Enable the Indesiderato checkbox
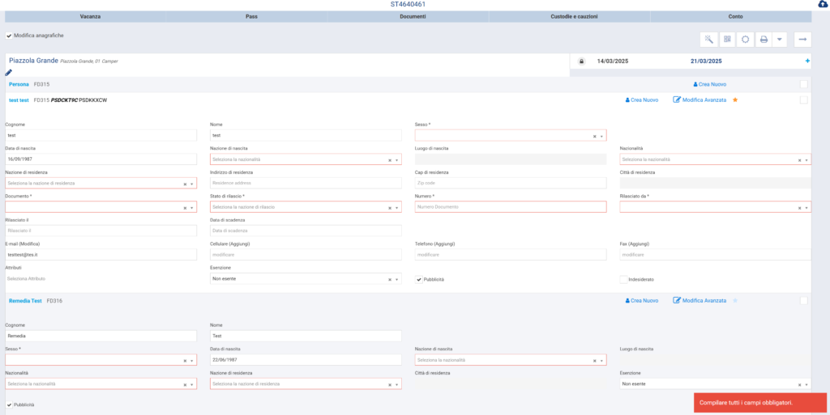This screenshot has width=830, height=415. click(623, 279)
